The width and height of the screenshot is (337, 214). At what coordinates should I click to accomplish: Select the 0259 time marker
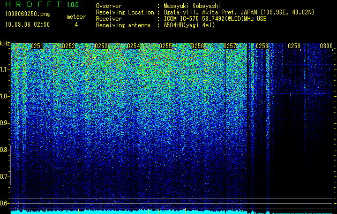pos(294,46)
